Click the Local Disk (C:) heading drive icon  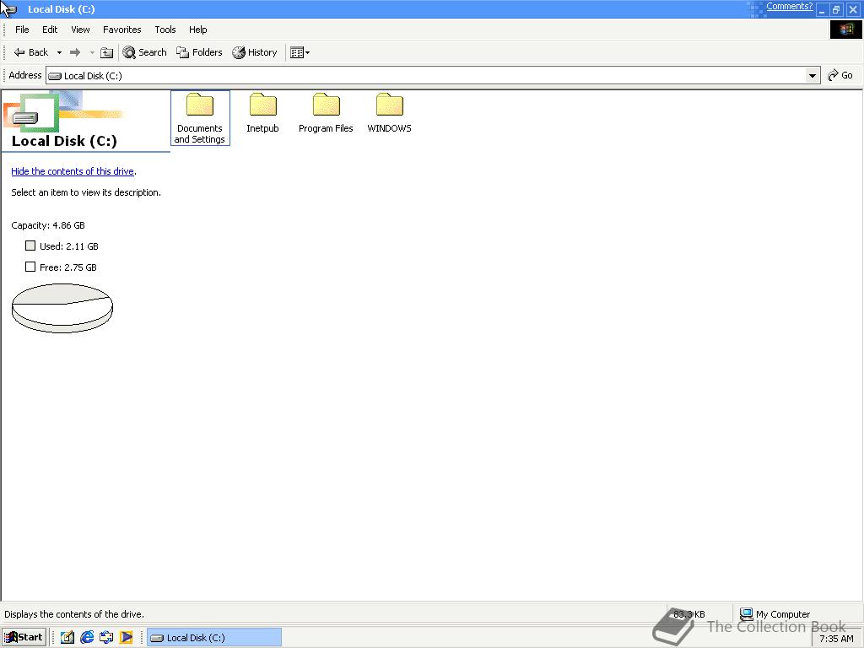(x=25, y=118)
